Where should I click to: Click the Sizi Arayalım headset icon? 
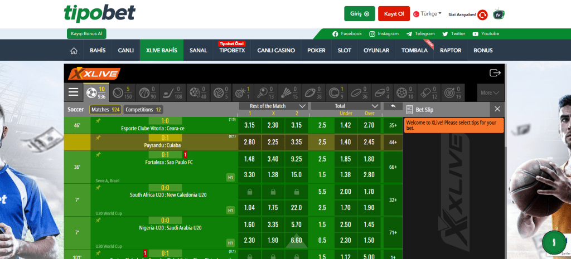click(x=483, y=14)
